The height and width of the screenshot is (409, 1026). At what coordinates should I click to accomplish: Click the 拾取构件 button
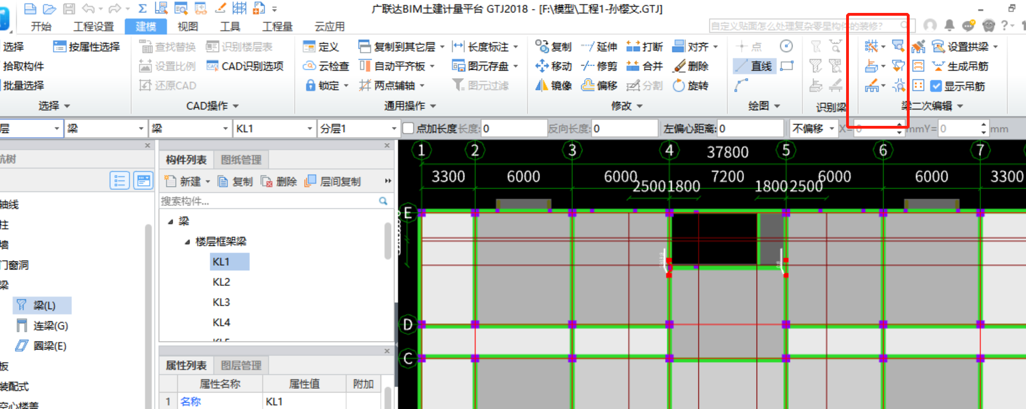[23, 66]
